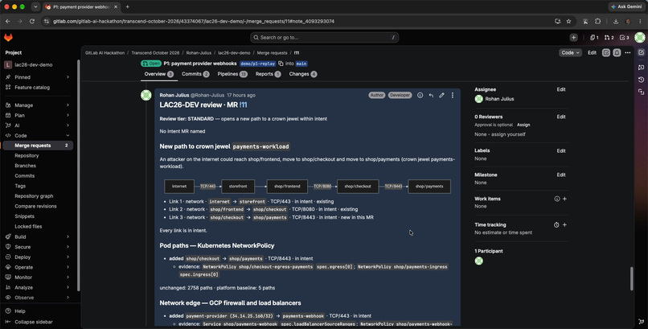648x329 pixels.
Task: Expand the Monitor sidebar section
Action: point(68,278)
